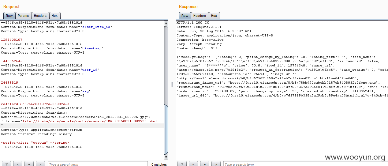The width and height of the screenshot is (388, 166).
Task: Click the closing boundary line ending in '--'
Action: pos(44,147)
